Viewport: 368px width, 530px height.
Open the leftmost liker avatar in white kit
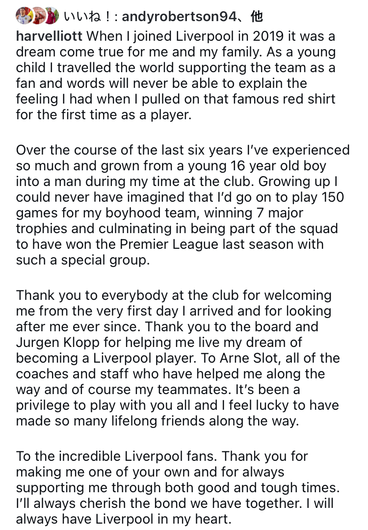click(24, 16)
